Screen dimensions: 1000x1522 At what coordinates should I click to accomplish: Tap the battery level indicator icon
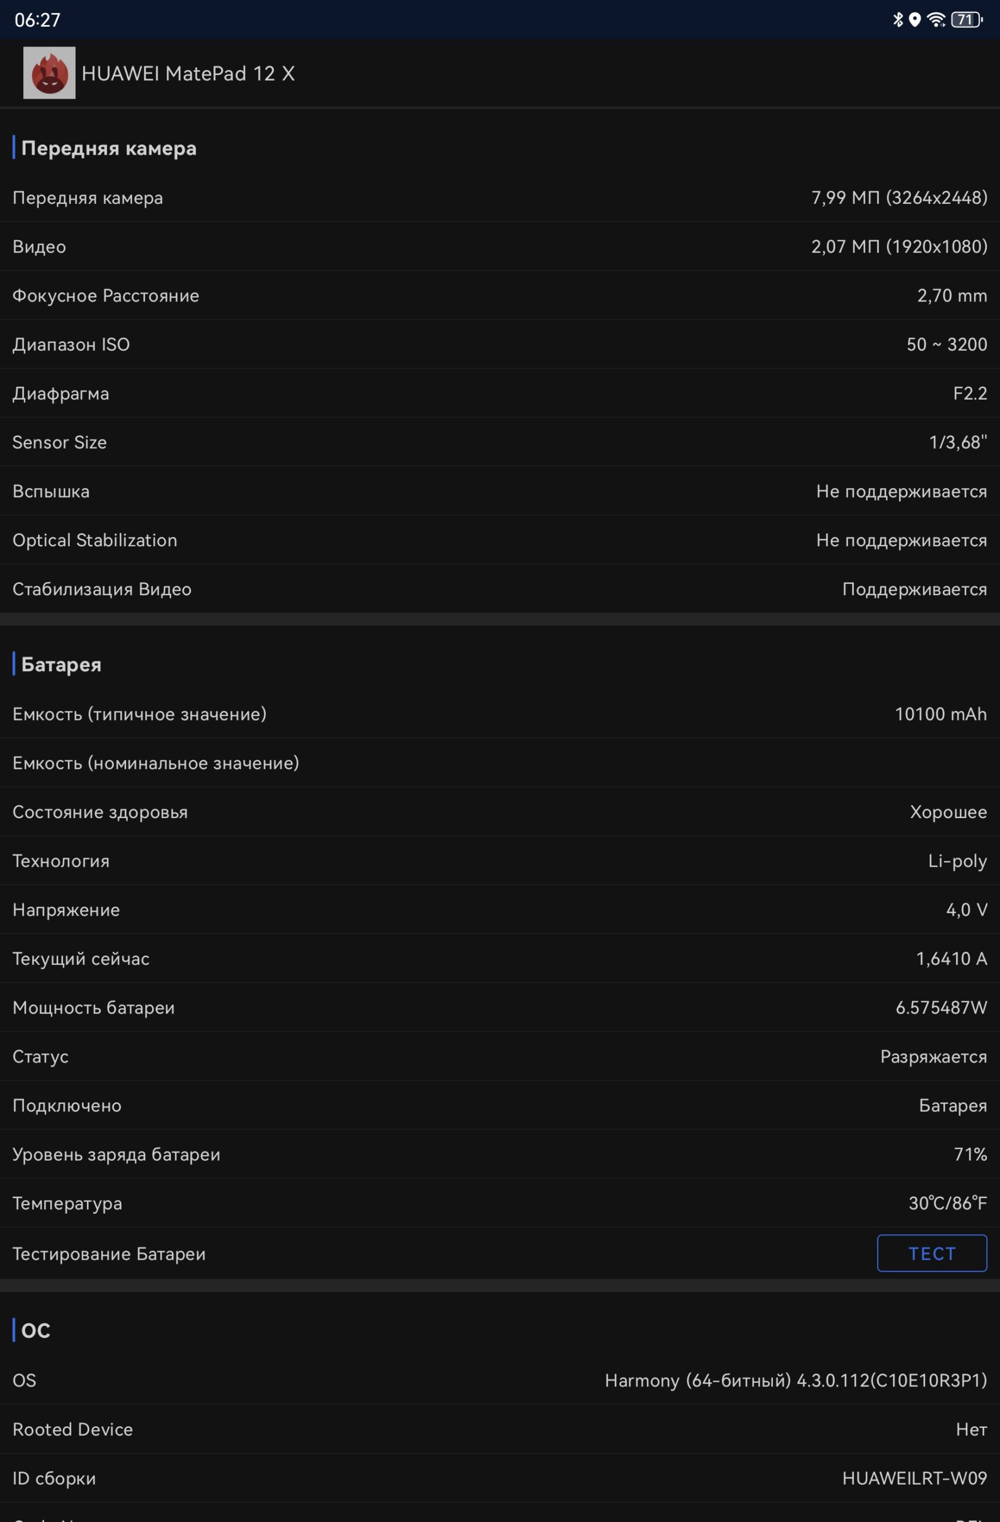tap(967, 20)
